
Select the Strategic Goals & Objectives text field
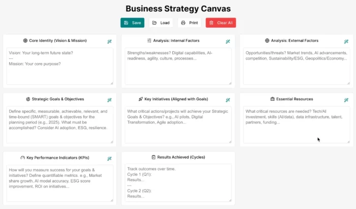(60, 125)
